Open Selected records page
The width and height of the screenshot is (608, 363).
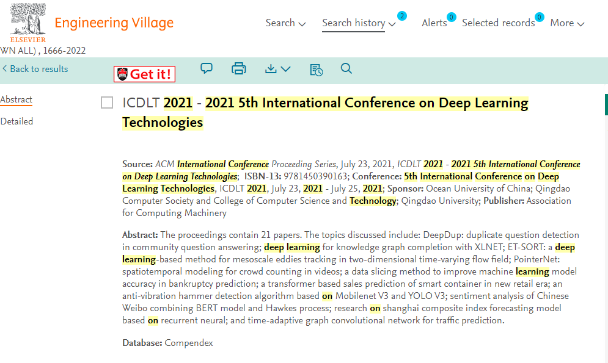click(x=498, y=23)
